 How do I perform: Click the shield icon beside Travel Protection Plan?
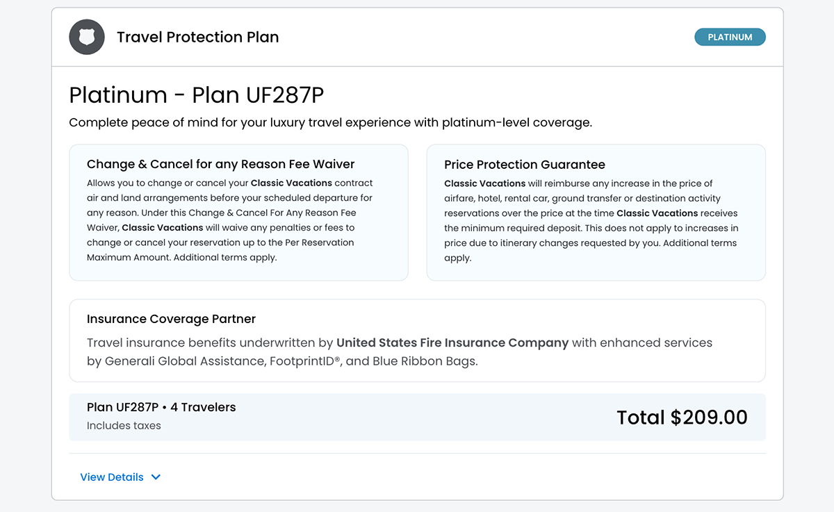click(x=87, y=38)
